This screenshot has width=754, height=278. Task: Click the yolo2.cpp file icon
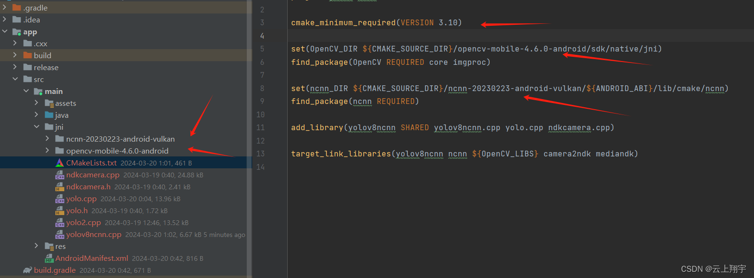coord(60,223)
